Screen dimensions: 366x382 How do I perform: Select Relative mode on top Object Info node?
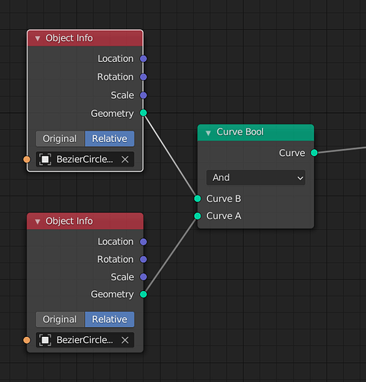point(109,139)
